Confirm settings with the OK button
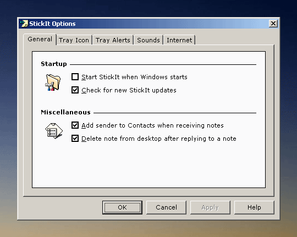297x237 pixels. pyautogui.click(x=122, y=207)
